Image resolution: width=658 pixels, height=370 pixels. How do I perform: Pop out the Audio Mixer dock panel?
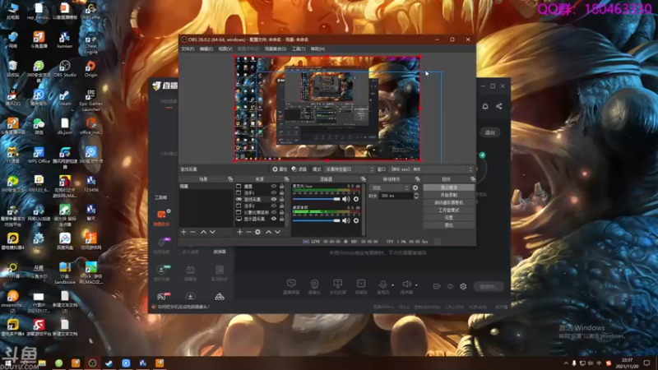click(x=363, y=179)
